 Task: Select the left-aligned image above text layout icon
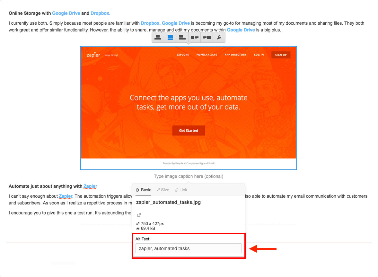tap(182, 38)
